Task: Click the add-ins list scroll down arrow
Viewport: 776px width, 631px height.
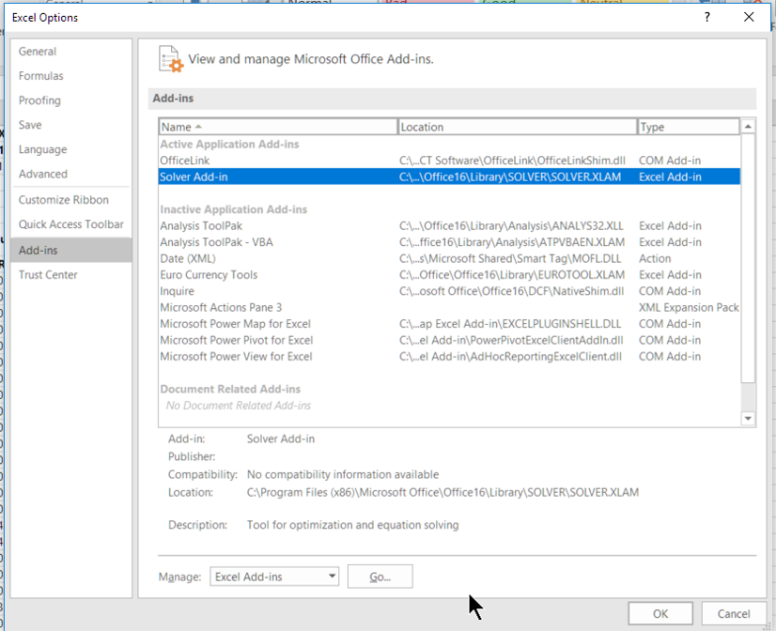Action: tap(748, 419)
